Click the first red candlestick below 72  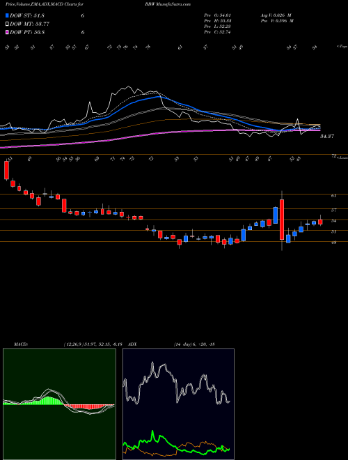pyautogui.click(x=6, y=170)
